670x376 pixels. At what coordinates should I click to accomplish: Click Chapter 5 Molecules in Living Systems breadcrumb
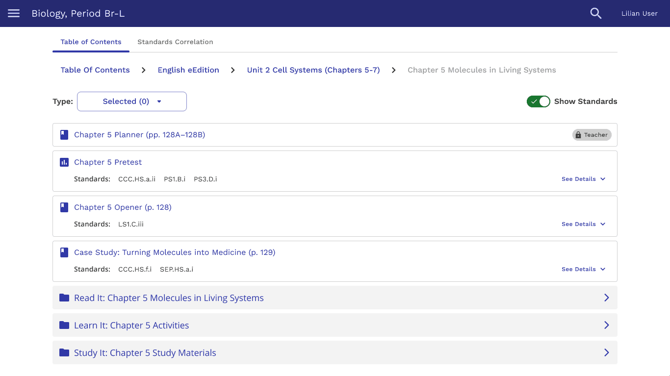[x=482, y=70]
